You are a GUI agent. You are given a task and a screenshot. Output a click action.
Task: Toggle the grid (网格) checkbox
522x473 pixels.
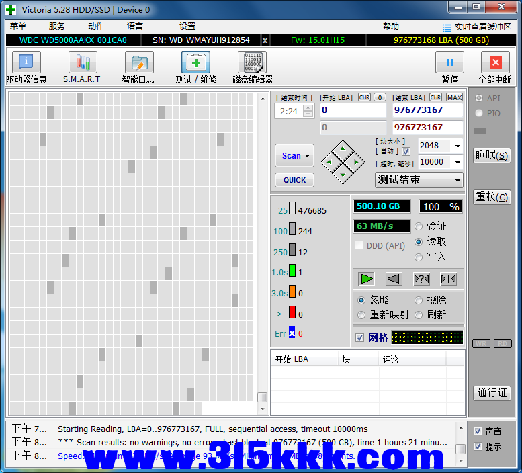point(359,337)
